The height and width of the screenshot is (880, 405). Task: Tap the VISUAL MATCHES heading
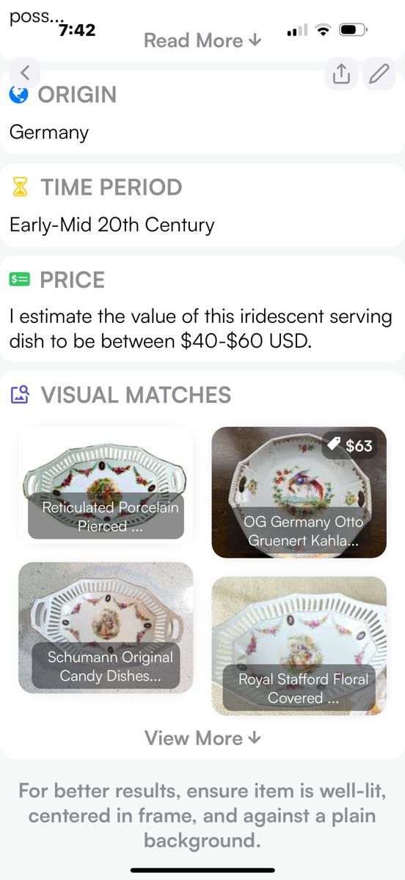(x=136, y=395)
